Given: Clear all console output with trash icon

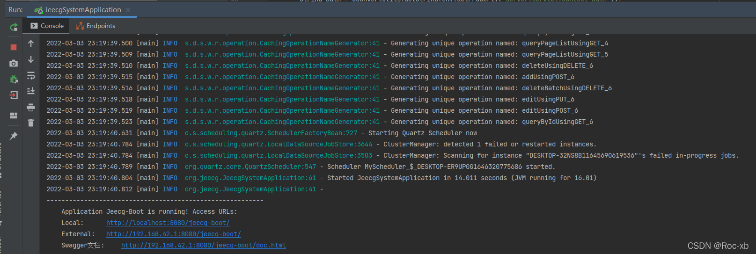Looking at the screenshot, I should coord(31,123).
